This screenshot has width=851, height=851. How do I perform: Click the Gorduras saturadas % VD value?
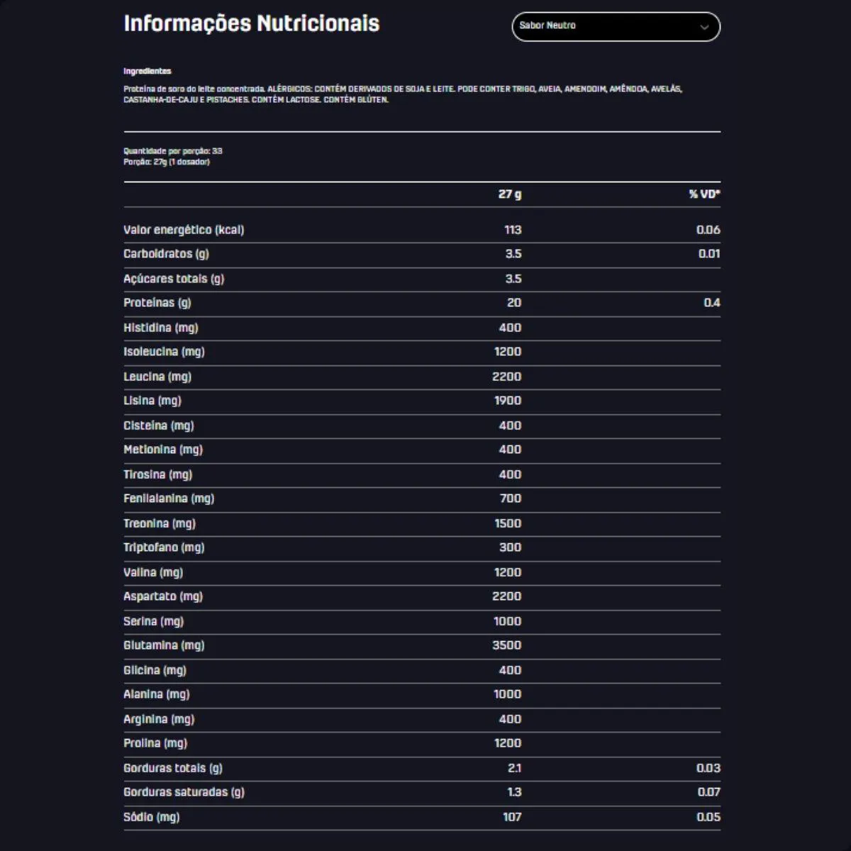pos(708,792)
